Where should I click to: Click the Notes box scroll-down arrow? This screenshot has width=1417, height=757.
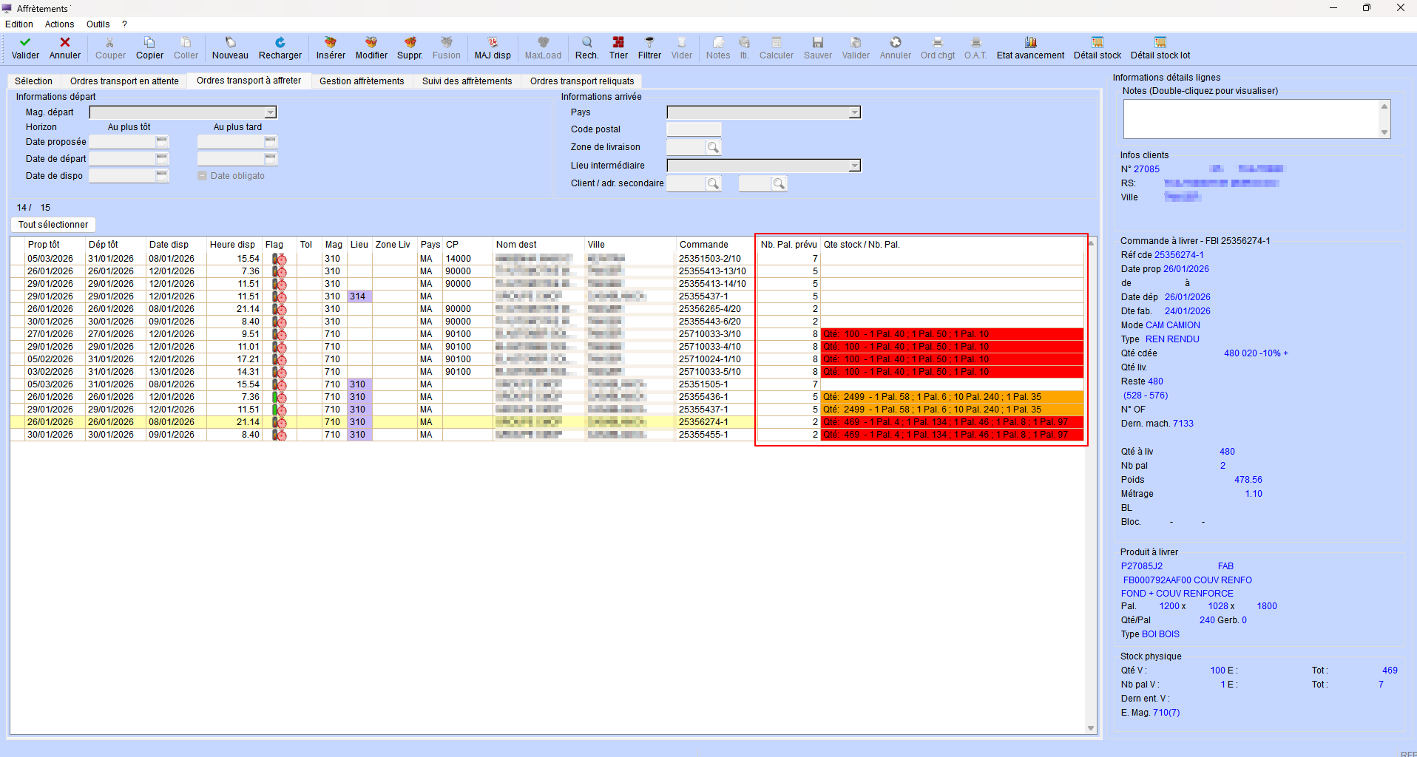pos(1384,132)
